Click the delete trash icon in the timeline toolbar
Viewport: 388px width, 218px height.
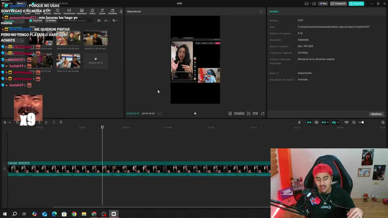[x=54, y=122]
